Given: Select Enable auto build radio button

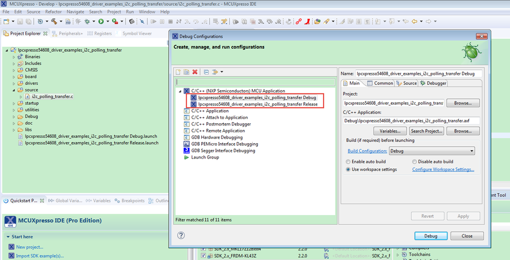Looking at the screenshot, I should (x=348, y=162).
